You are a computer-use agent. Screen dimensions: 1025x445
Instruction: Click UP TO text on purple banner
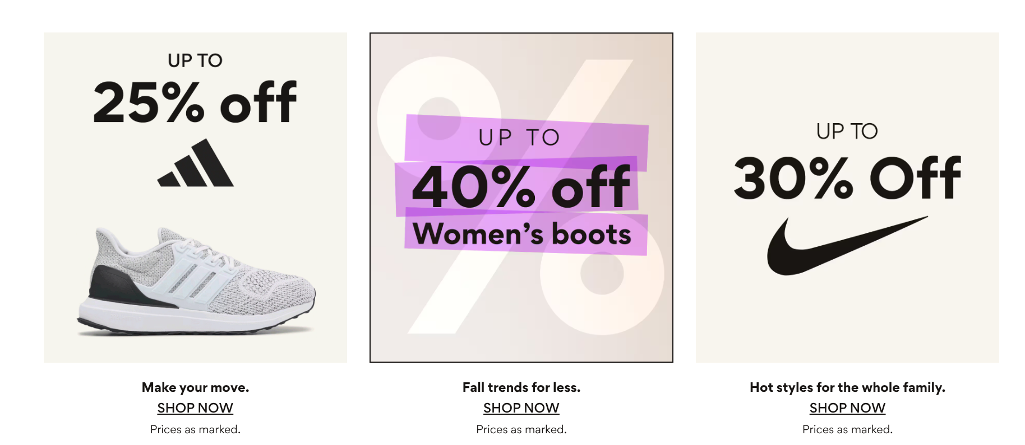pos(519,138)
